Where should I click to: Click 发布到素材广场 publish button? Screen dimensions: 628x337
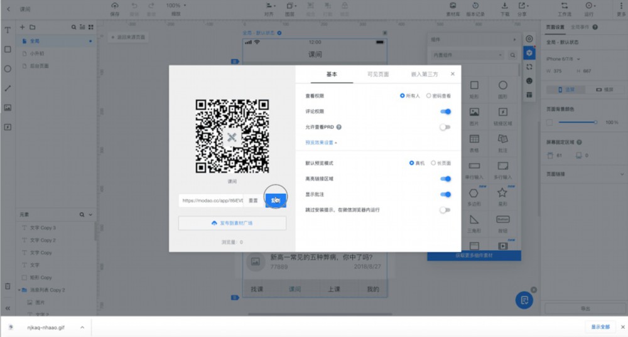pos(232,223)
